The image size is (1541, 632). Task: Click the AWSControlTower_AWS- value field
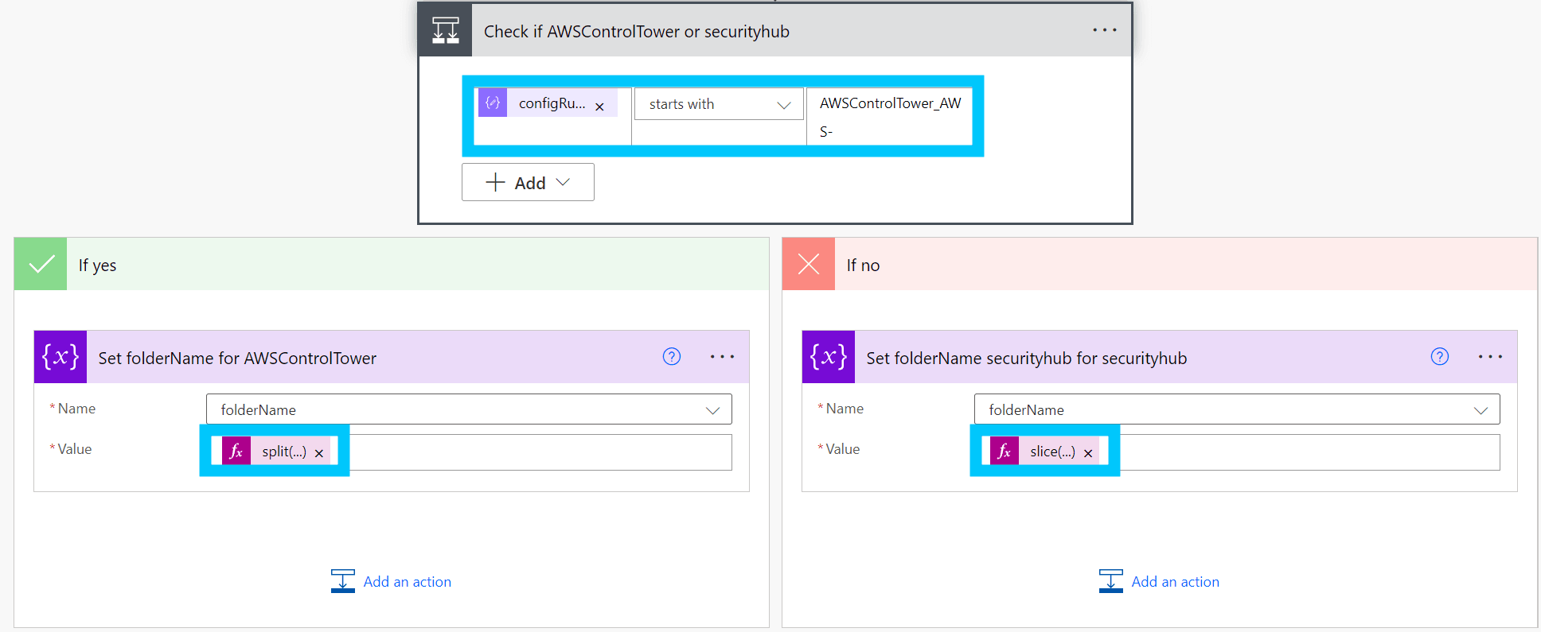[x=889, y=116]
